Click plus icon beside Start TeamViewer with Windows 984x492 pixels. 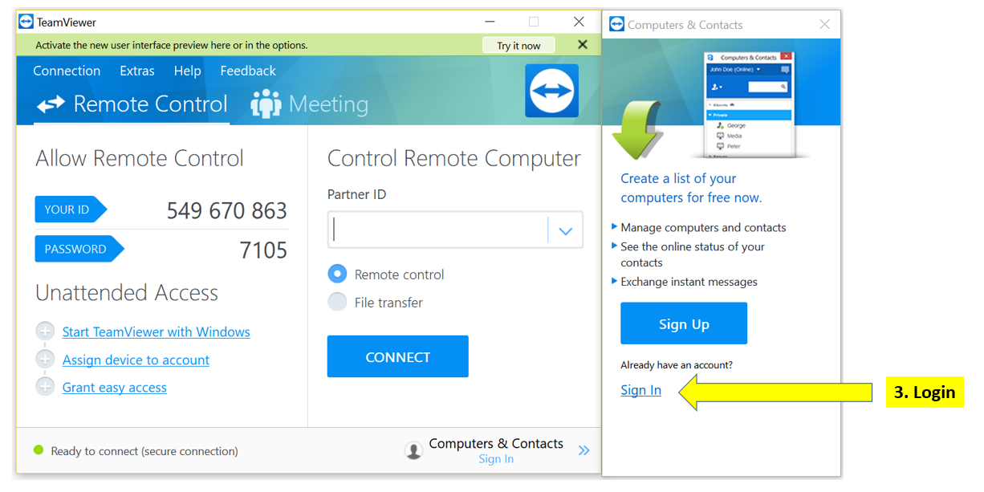46,331
